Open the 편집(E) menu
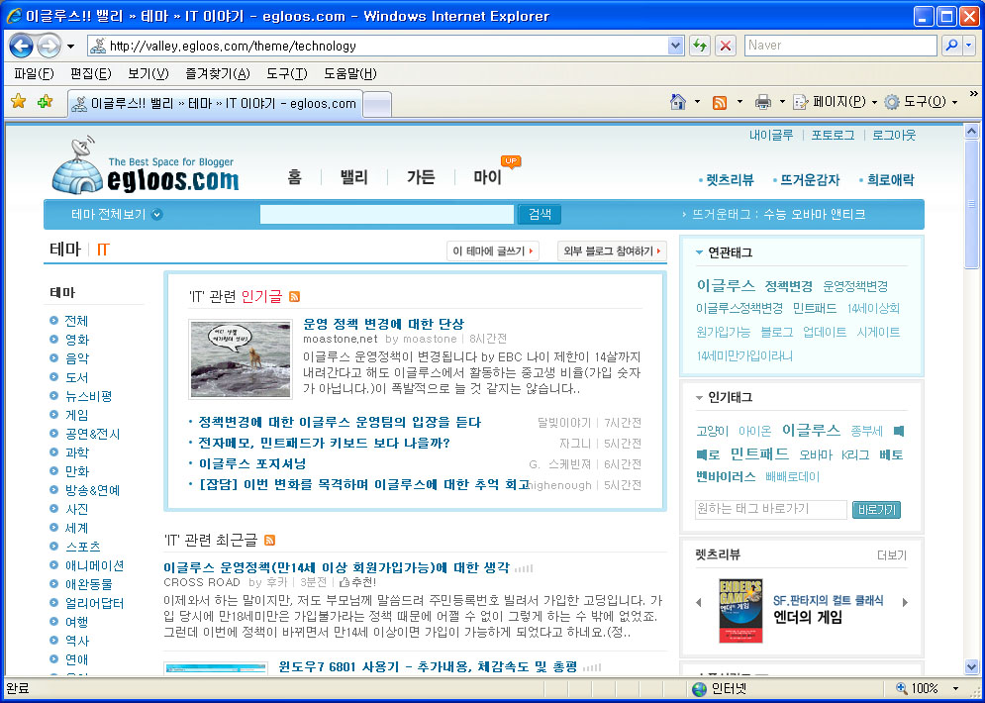Image resolution: width=985 pixels, height=703 pixels. [90, 74]
